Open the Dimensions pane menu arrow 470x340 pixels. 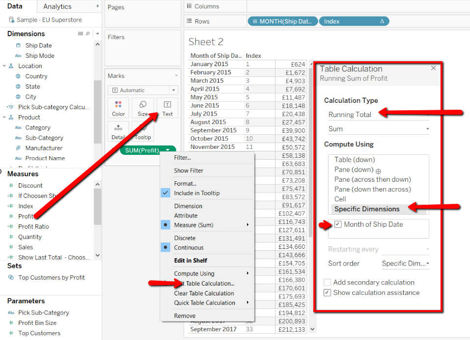coord(97,33)
